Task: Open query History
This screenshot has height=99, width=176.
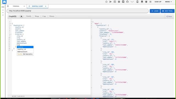Action: click(x=52, y=16)
